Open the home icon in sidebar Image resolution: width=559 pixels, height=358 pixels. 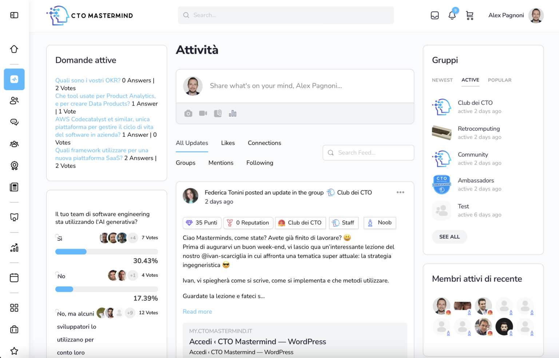(14, 49)
